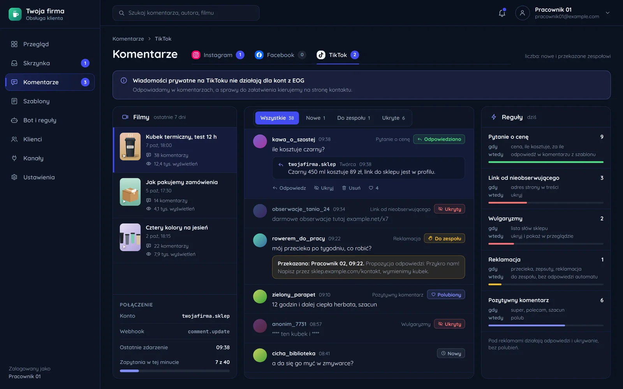Click the Odpowiedziano status badge
The image size is (623, 389).
click(x=439, y=139)
